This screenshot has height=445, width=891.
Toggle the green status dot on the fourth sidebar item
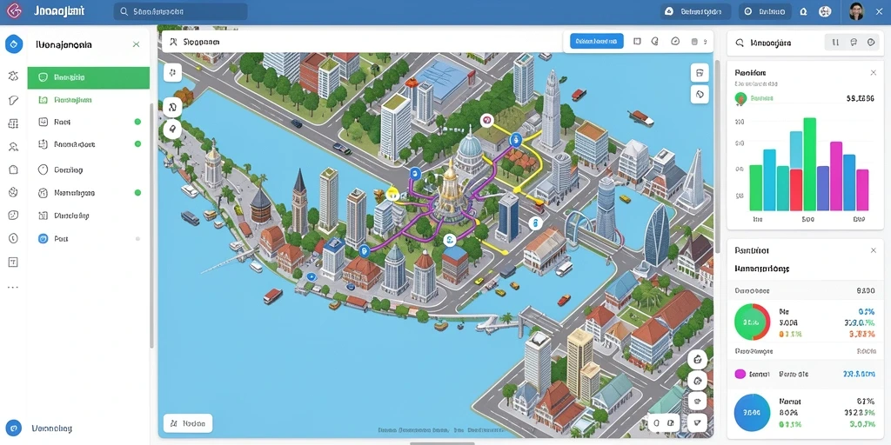137,144
